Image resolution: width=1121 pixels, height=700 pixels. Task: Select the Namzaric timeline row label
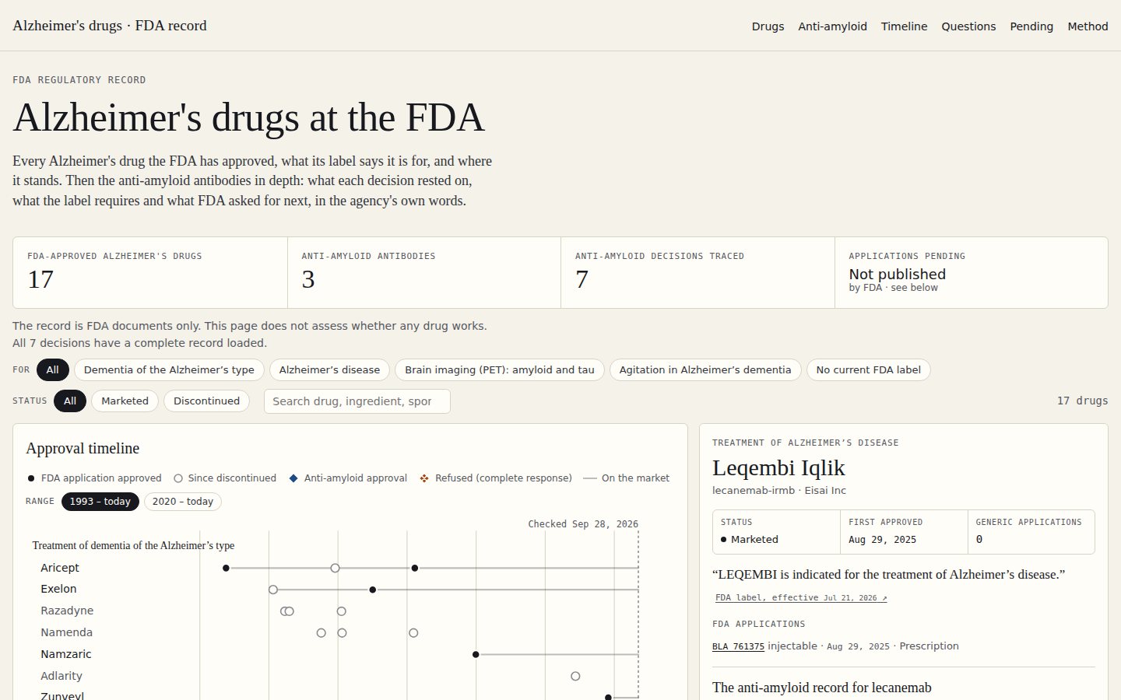point(66,654)
